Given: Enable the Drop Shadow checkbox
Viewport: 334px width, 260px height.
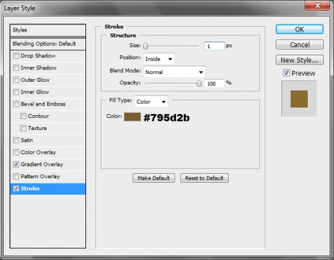Looking at the screenshot, I should (16, 56).
